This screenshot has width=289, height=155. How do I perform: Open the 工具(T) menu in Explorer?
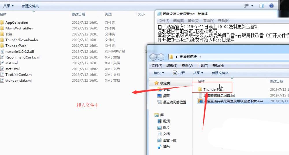203,66
